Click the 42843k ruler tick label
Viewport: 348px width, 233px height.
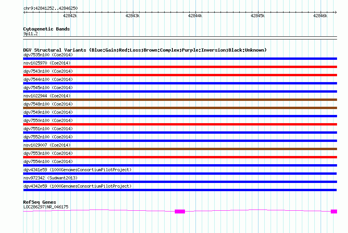pos(133,16)
